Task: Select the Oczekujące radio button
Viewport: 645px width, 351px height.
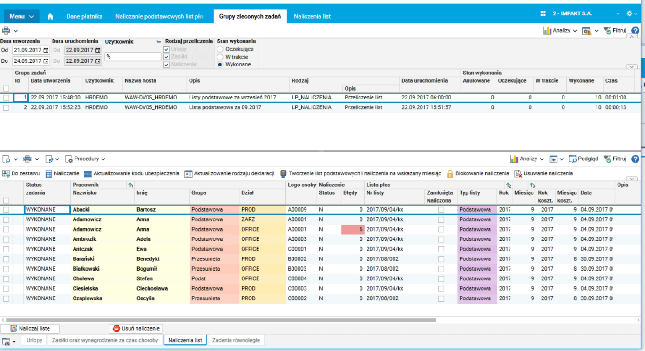Action: tap(220, 49)
